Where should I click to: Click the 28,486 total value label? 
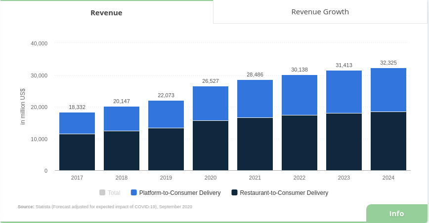click(x=255, y=74)
